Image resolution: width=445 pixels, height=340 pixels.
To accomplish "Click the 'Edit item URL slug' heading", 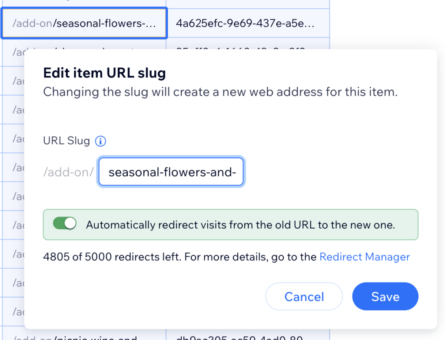I will [104, 73].
